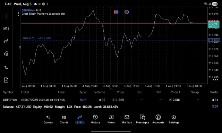
Task: Open the Messages tab
Action: [x=143, y=119]
